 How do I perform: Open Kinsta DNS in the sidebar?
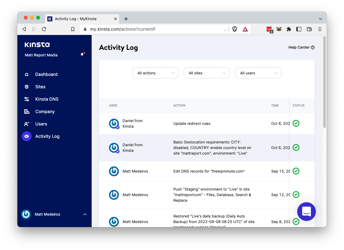click(x=47, y=99)
